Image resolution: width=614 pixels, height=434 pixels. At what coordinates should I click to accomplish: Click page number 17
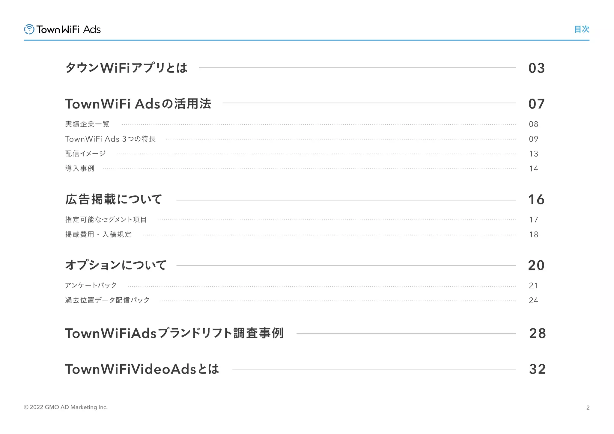[533, 220]
